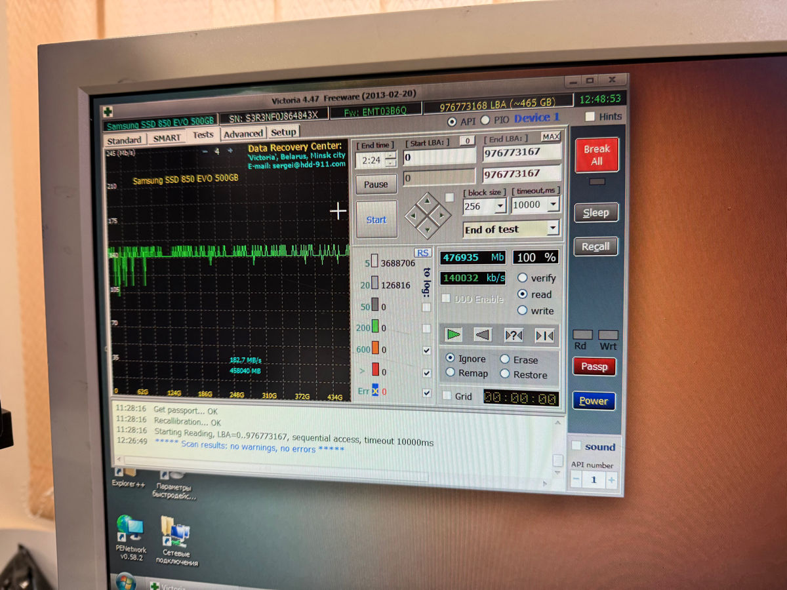787x590 pixels.
Task: Select the Remap bad block action
Action: click(451, 372)
